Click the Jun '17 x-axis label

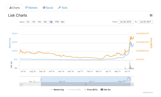coord(127,72)
